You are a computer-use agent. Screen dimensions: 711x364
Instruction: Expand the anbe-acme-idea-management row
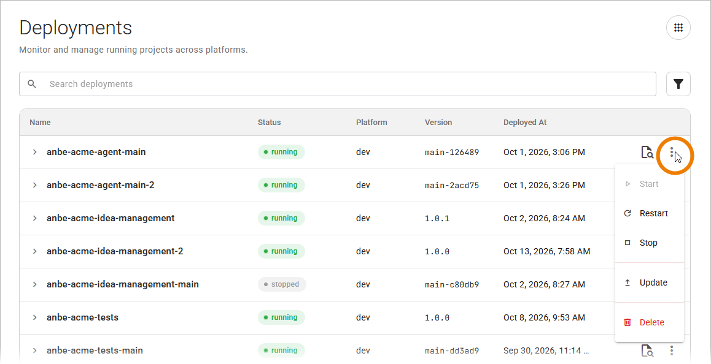[34, 218]
